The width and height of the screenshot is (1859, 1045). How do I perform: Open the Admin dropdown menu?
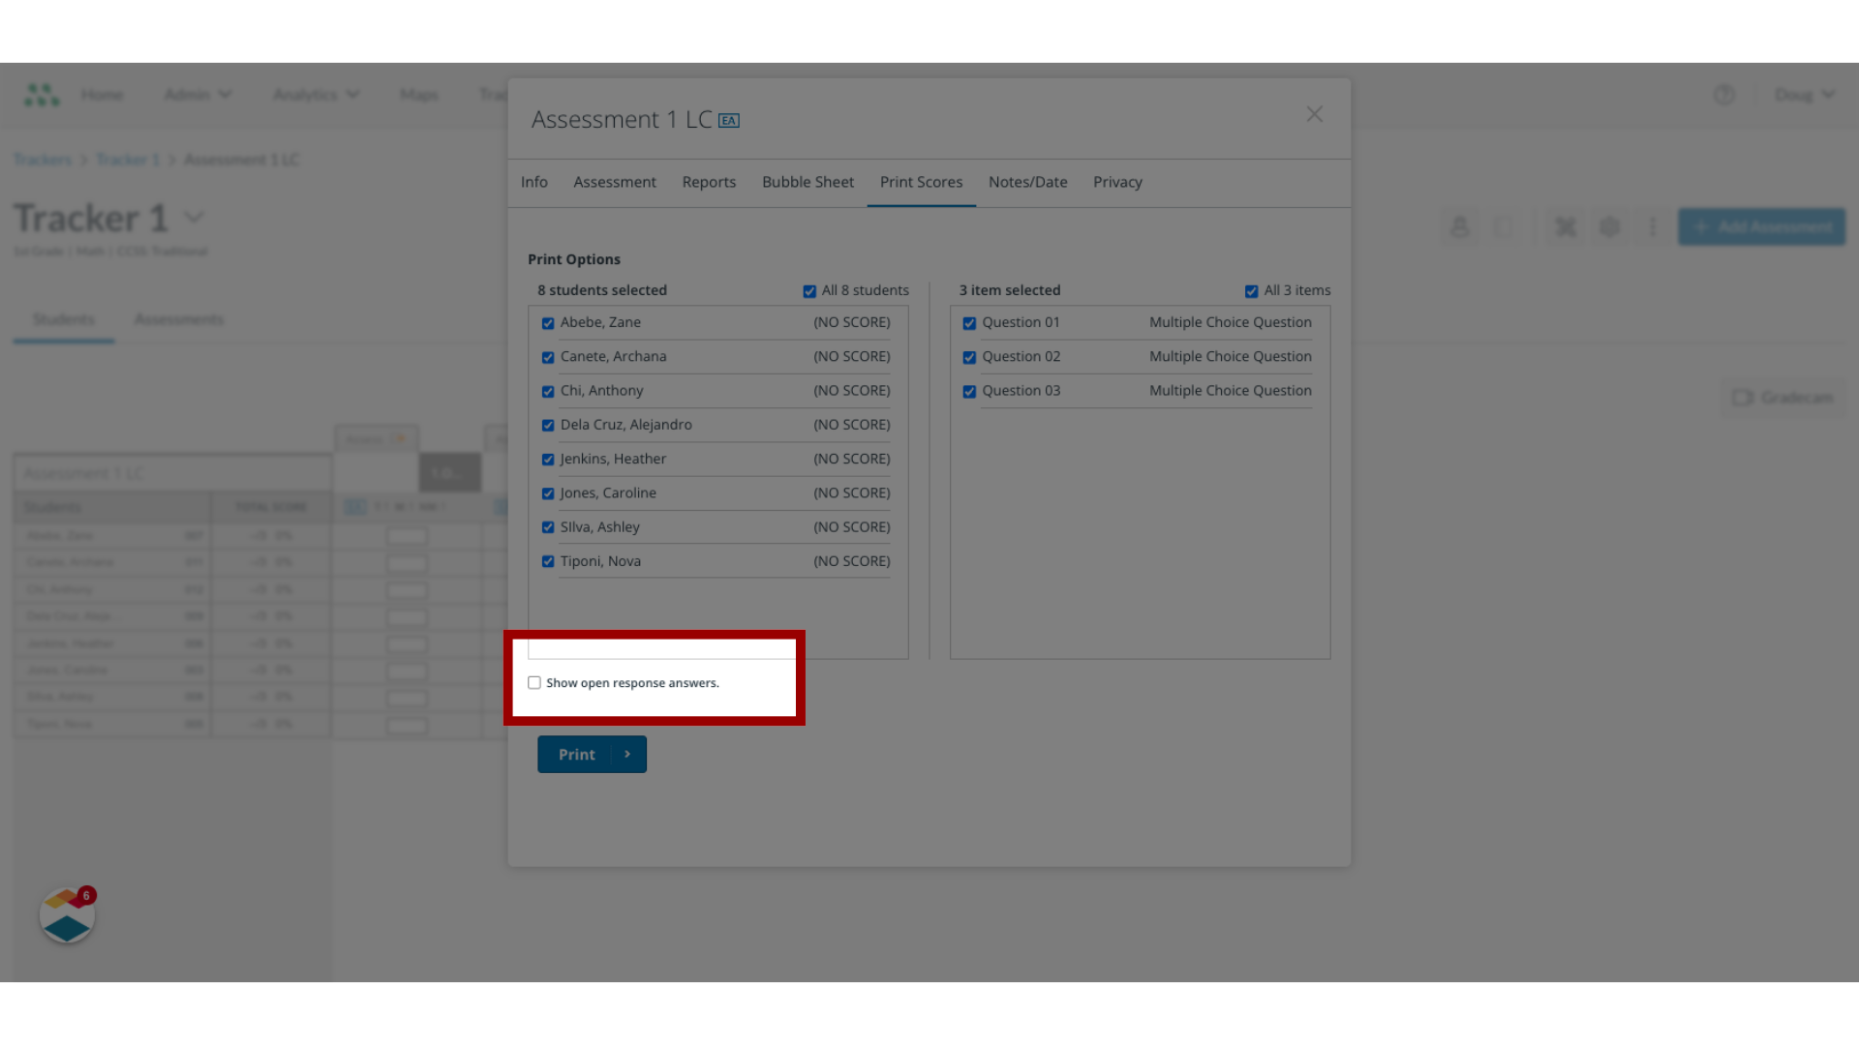[x=198, y=95]
